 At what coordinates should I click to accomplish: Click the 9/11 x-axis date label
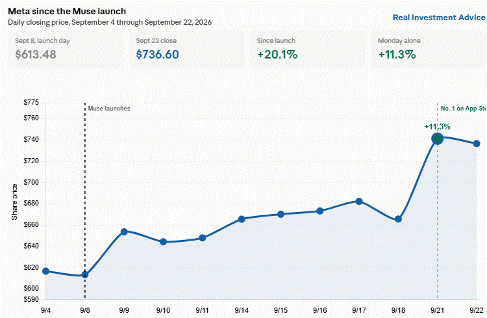[x=202, y=310]
